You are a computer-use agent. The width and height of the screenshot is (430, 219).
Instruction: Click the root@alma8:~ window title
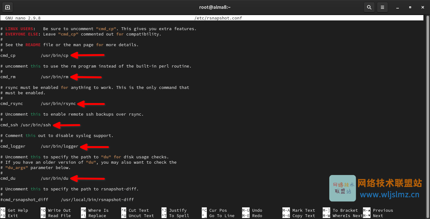coord(215,7)
